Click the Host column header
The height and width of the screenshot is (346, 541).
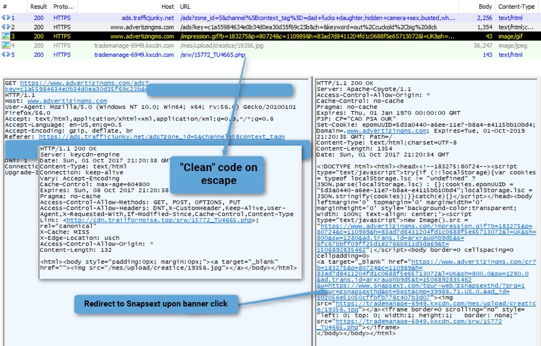tap(168, 7)
